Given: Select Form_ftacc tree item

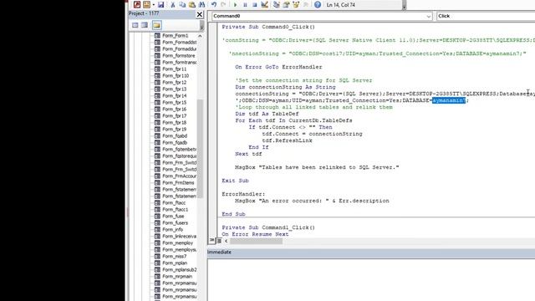Looking at the screenshot, I should 174,202.
